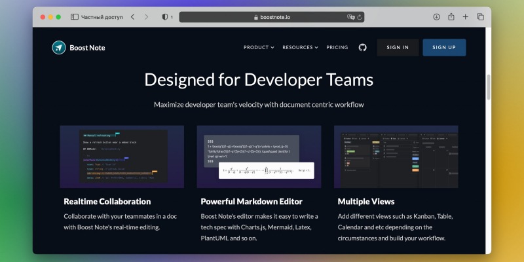Expand the PRODUCT dropdown menu
Image resolution: width=524 pixels, height=262 pixels.
point(259,47)
